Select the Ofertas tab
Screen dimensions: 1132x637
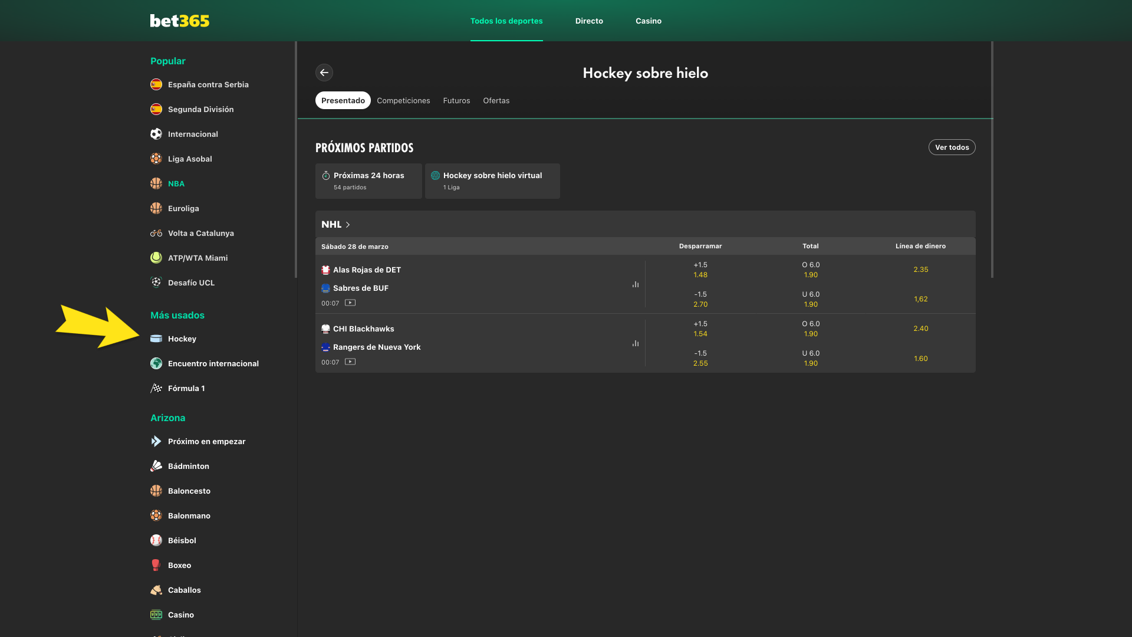(x=496, y=100)
